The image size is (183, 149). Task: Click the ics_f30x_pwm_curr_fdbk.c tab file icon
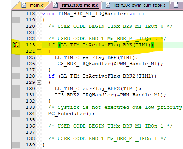[x=108, y=5]
